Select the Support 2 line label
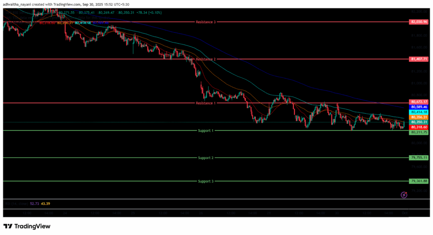 click(x=206, y=158)
